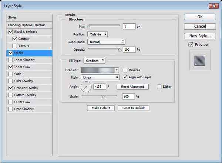Enable the Inner Shadow checkbox
This screenshot has width=222, height=163.
click(x=10, y=60)
